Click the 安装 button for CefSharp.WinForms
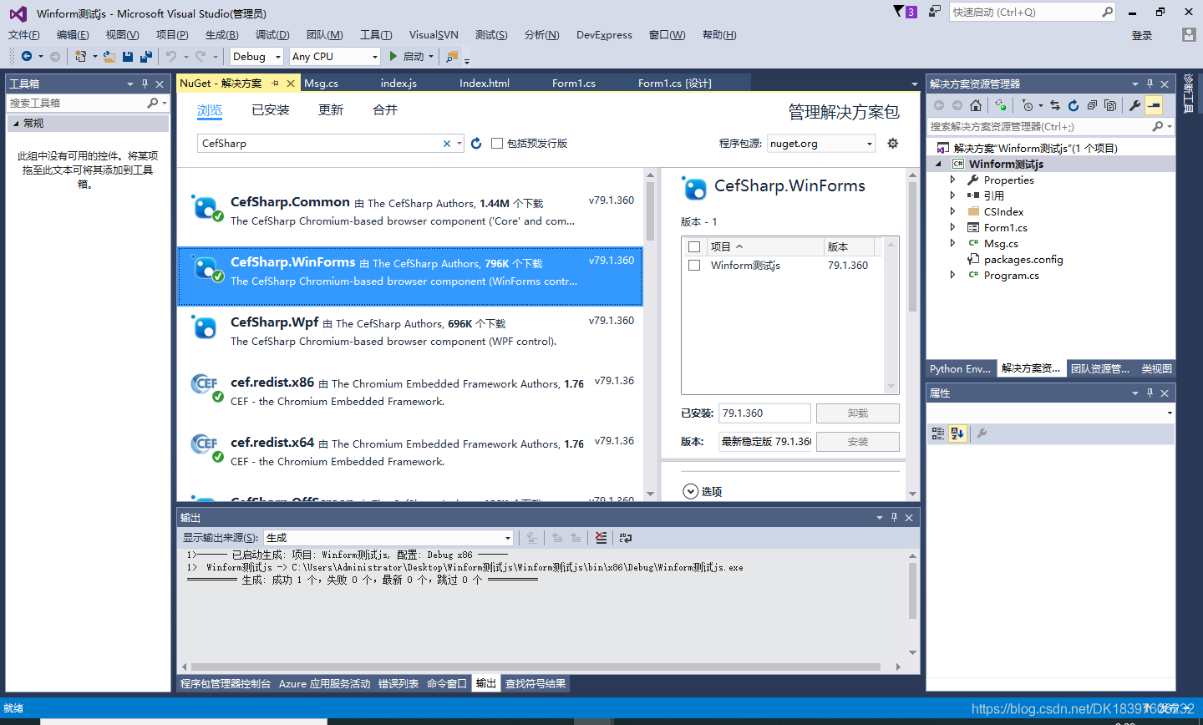This screenshot has width=1203, height=725. tap(856, 441)
